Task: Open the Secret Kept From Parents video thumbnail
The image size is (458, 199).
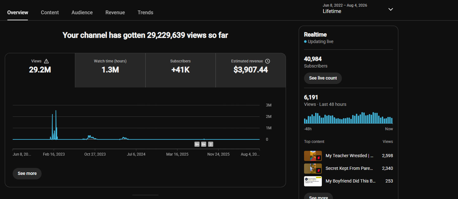Action: (x=313, y=169)
